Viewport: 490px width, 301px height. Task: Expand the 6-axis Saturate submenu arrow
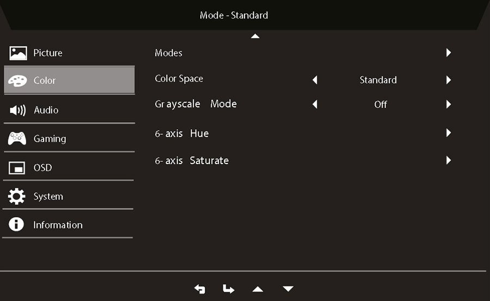pos(449,160)
